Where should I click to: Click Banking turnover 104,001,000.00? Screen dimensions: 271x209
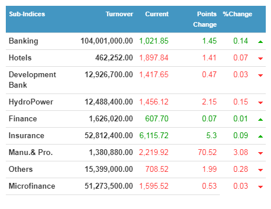106,41
